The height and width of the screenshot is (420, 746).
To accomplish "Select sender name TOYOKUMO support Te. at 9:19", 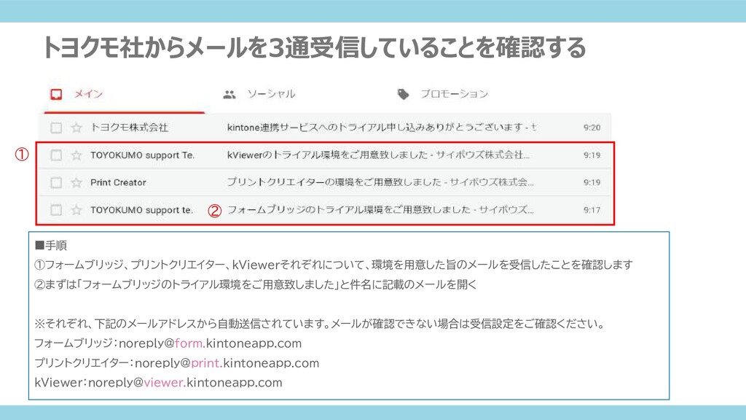I will point(142,155).
